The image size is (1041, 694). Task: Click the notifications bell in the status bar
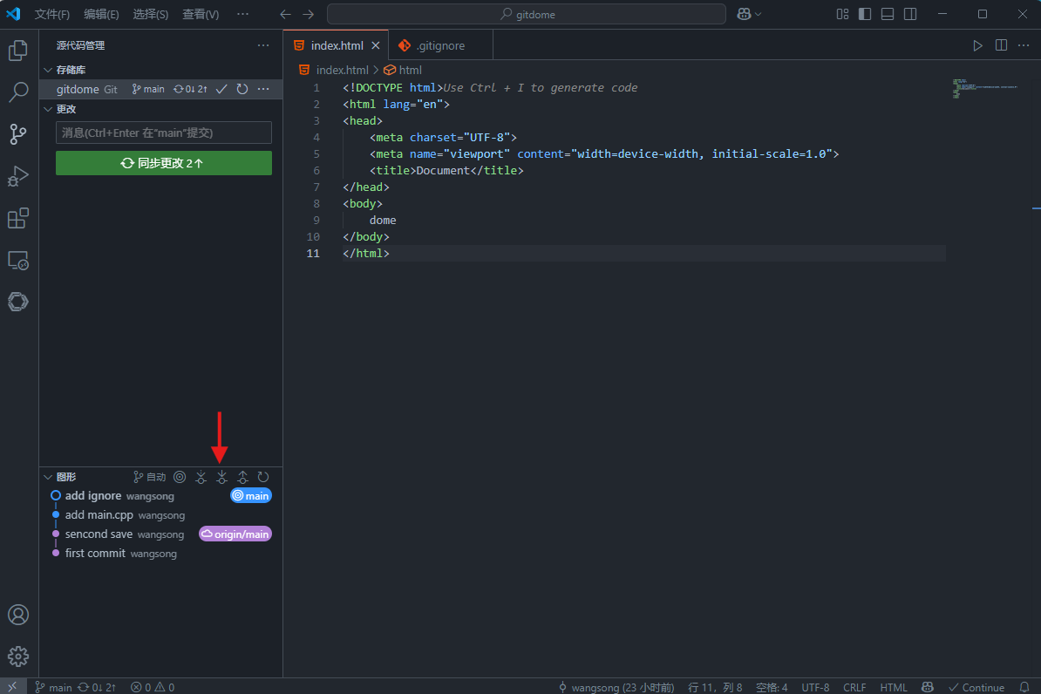point(1023,687)
